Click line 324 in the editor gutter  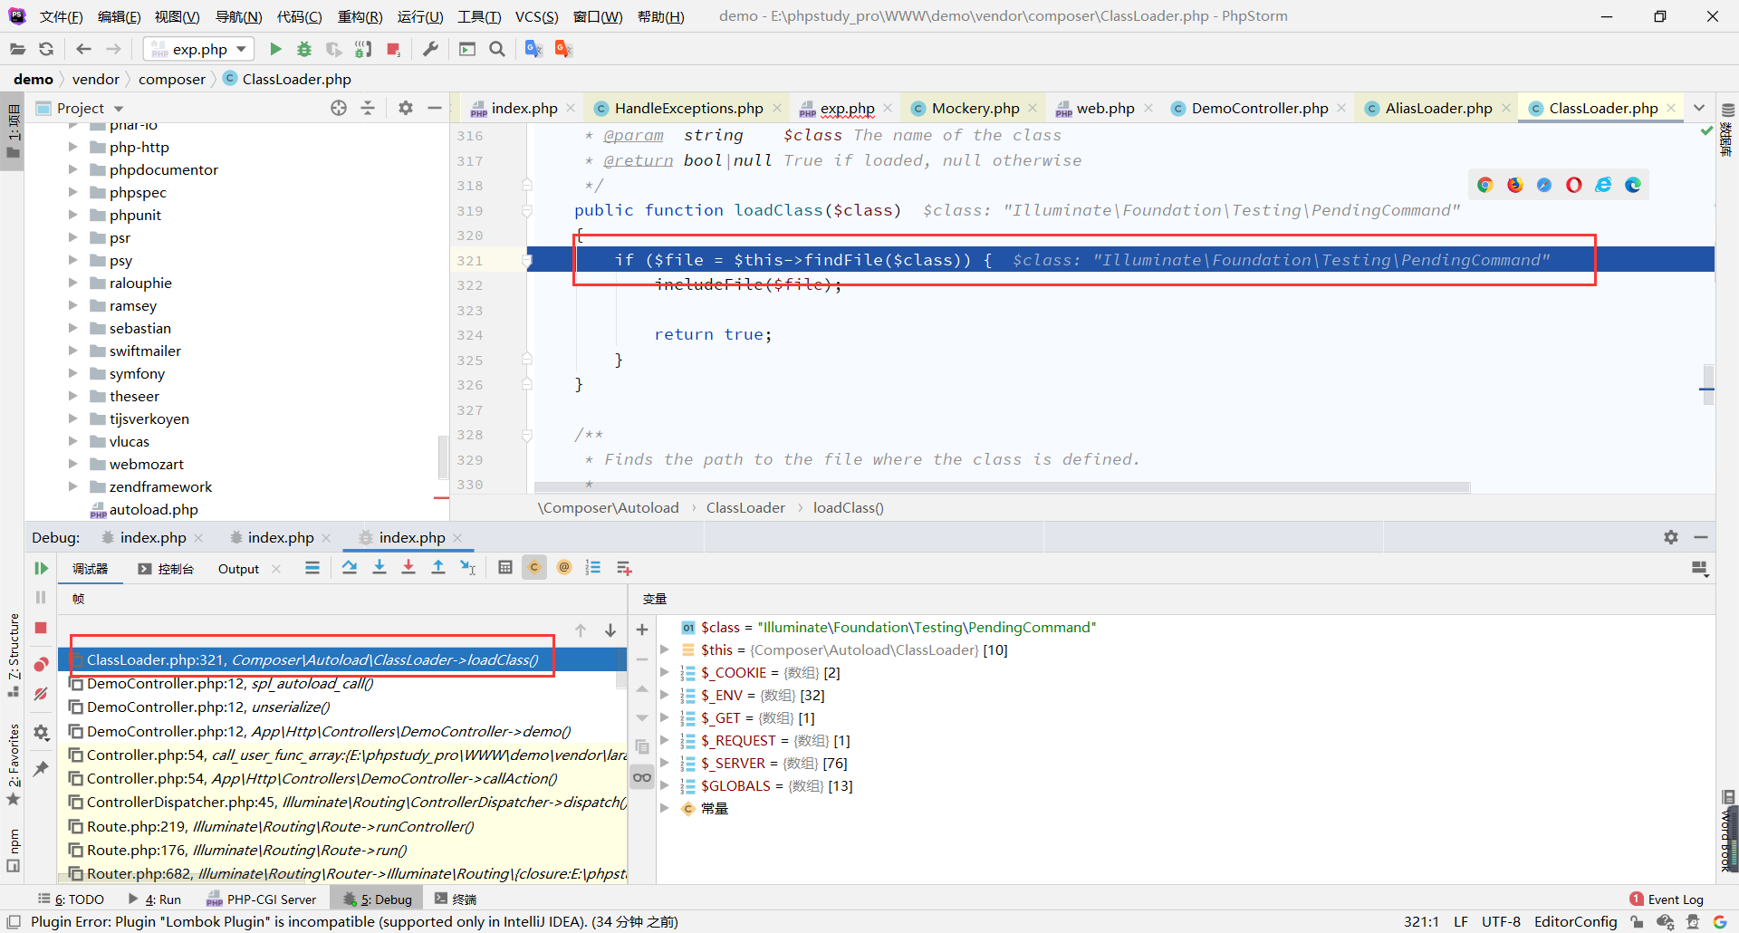(470, 335)
